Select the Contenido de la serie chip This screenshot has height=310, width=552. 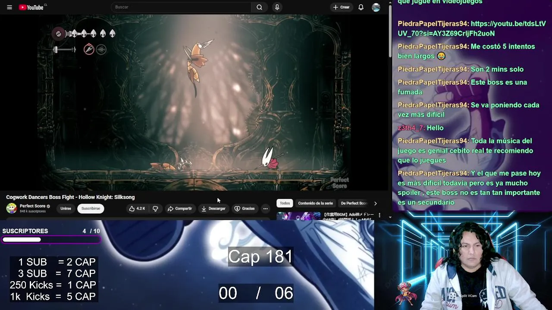click(x=315, y=203)
